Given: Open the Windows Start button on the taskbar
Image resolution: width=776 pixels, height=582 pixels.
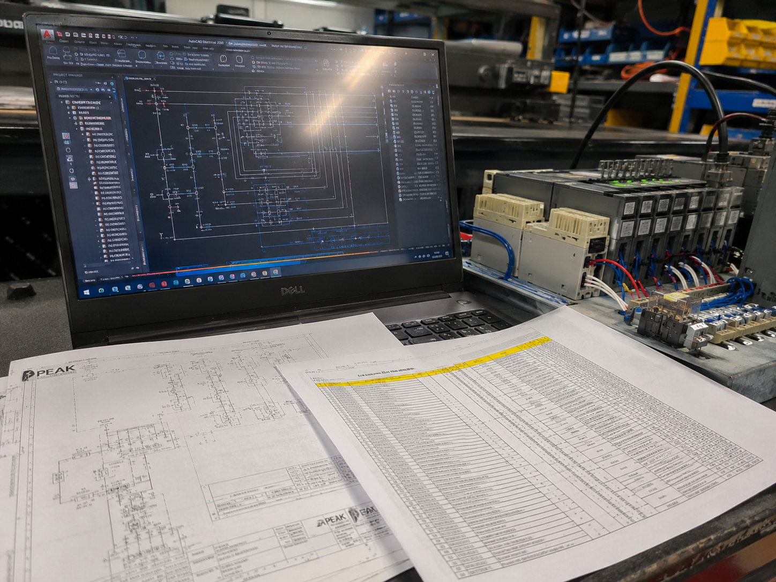Looking at the screenshot, I should pos(87,292).
